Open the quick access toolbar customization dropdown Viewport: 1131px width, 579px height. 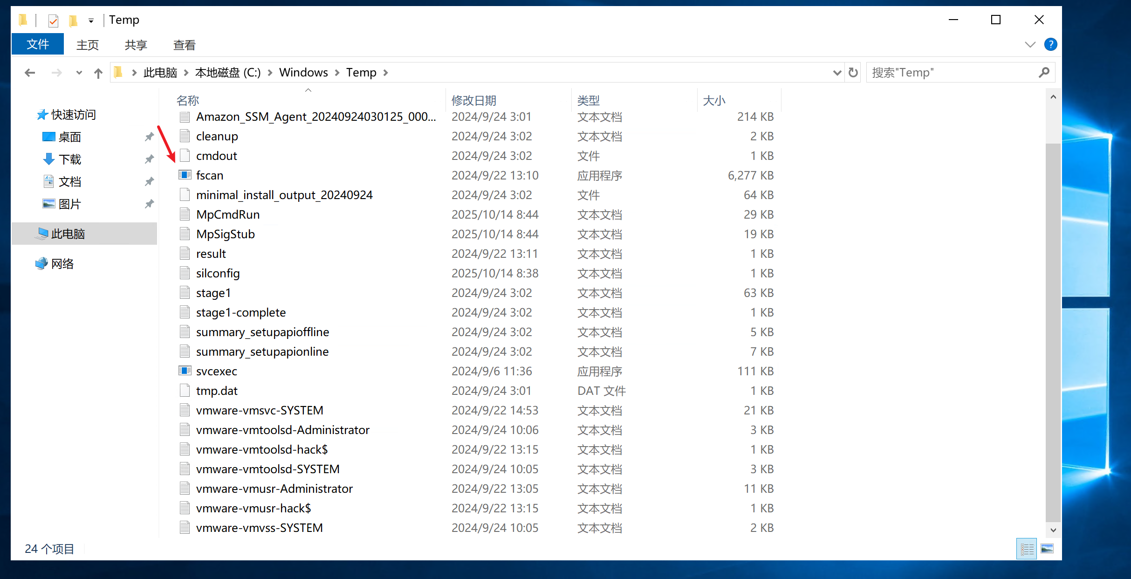click(91, 21)
